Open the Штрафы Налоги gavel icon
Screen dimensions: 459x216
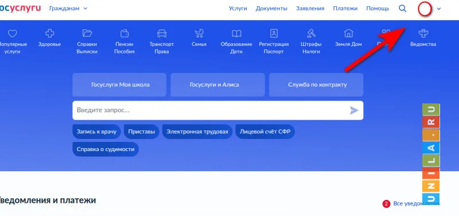tap(311, 33)
